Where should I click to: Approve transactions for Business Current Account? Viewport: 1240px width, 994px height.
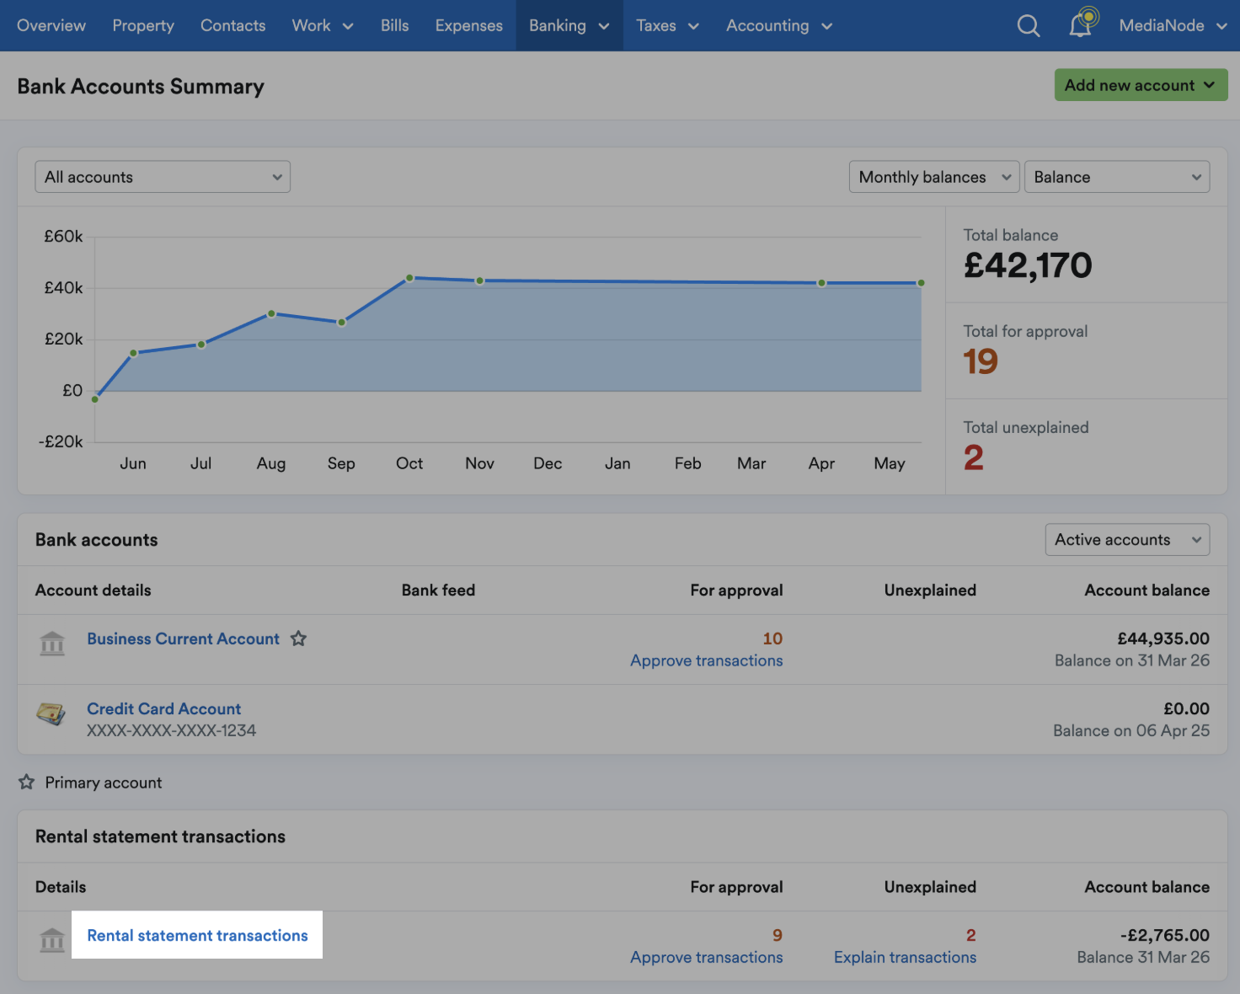click(x=706, y=660)
